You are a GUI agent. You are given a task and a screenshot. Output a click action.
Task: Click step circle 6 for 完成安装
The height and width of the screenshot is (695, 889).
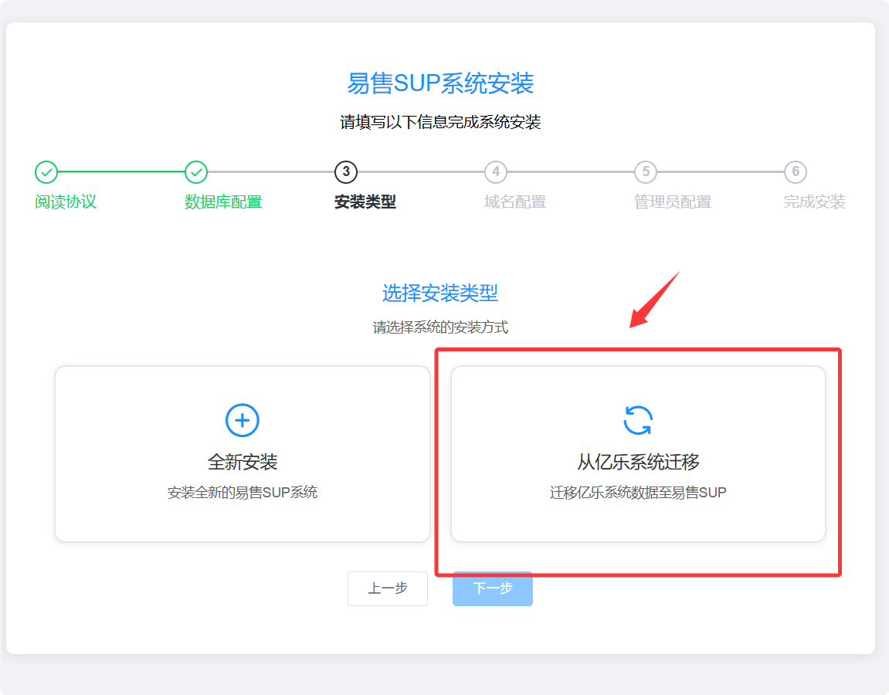(795, 172)
